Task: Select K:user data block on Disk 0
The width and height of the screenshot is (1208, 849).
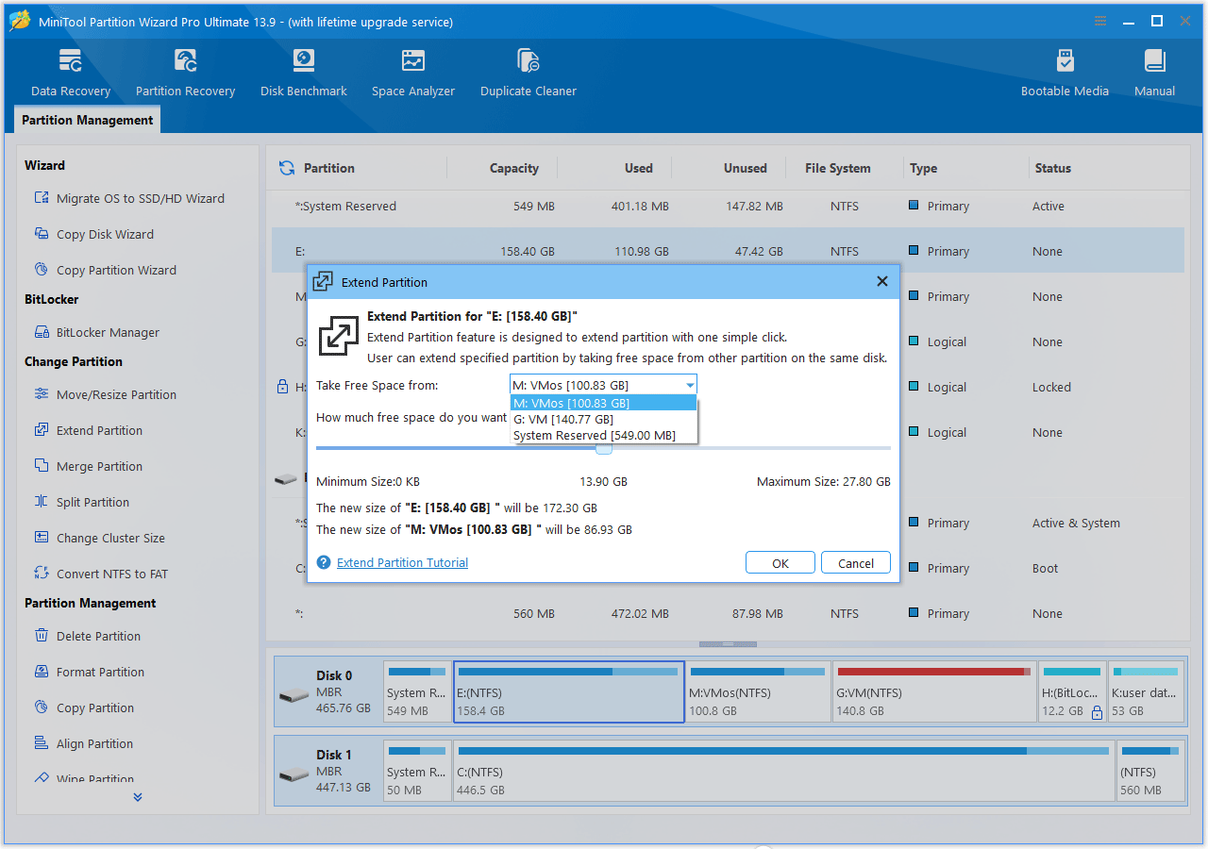Action: [x=1146, y=691]
